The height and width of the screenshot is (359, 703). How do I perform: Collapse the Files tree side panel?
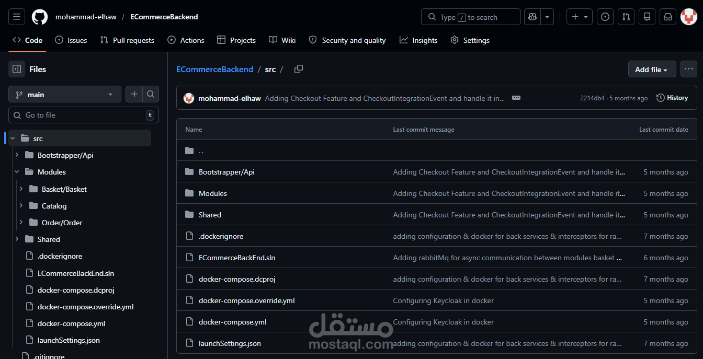tap(17, 69)
